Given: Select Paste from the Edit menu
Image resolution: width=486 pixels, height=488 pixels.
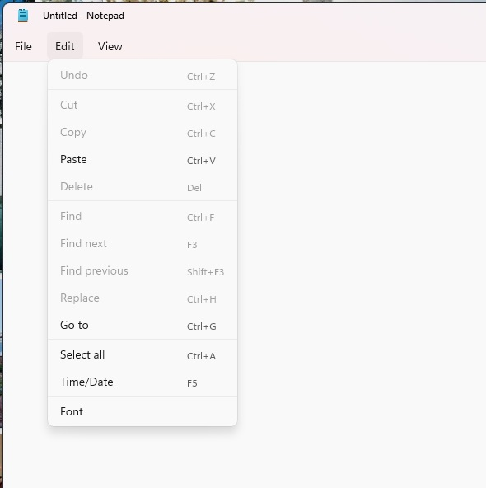Looking at the screenshot, I should 143,160.
